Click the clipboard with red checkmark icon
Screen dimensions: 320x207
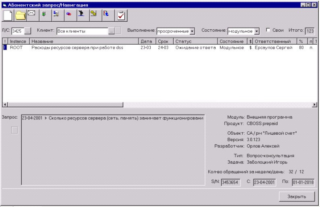click(x=121, y=15)
